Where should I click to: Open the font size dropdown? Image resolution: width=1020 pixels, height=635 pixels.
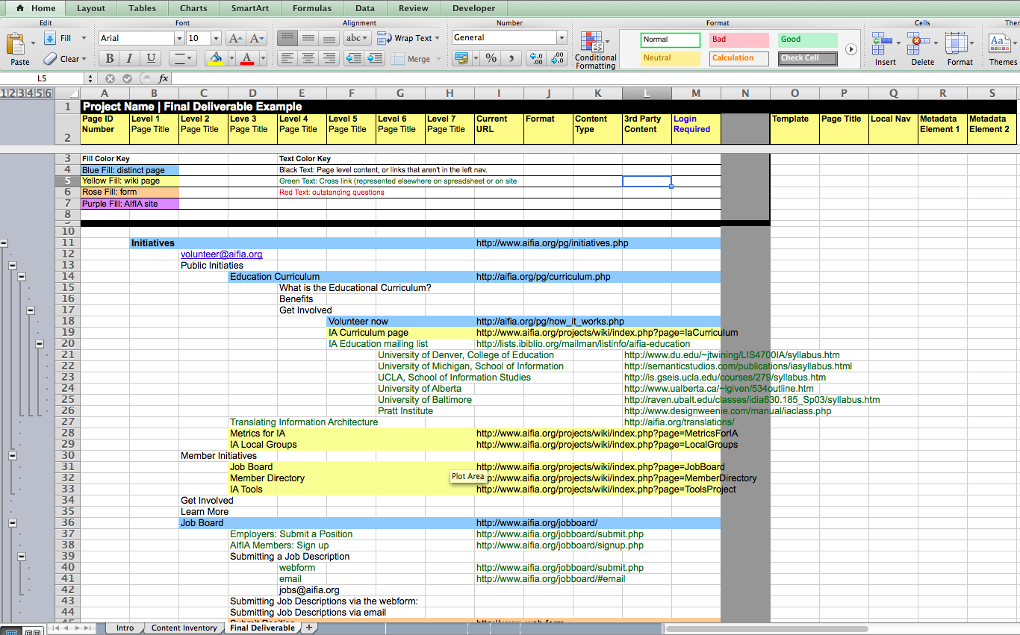[x=216, y=38]
